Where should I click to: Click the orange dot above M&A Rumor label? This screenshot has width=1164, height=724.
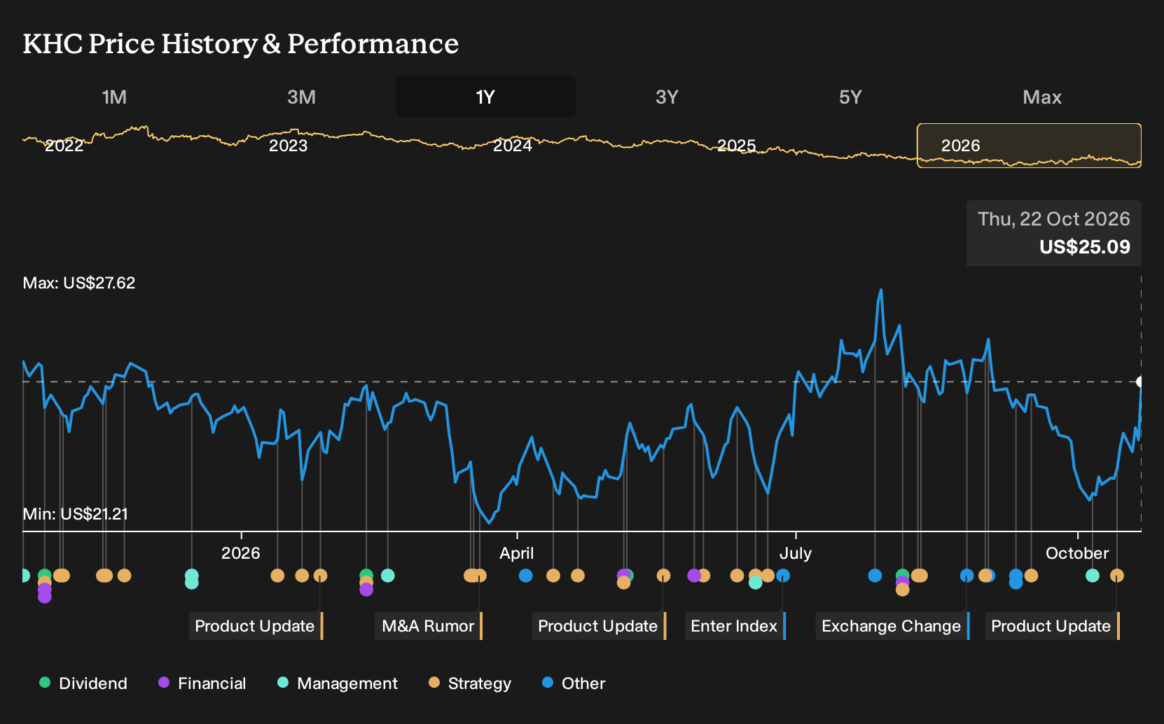tap(480, 576)
